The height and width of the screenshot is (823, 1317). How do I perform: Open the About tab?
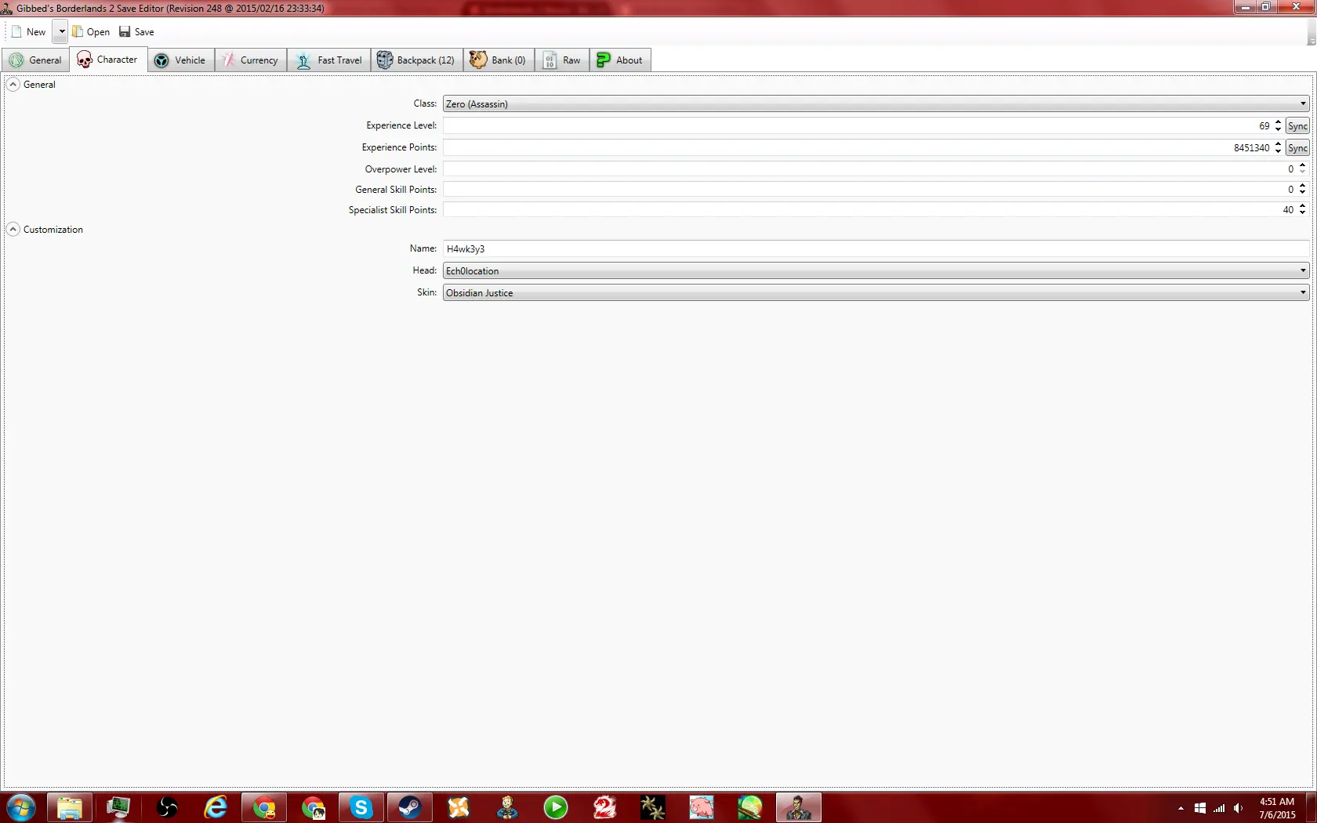tap(620, 60)
